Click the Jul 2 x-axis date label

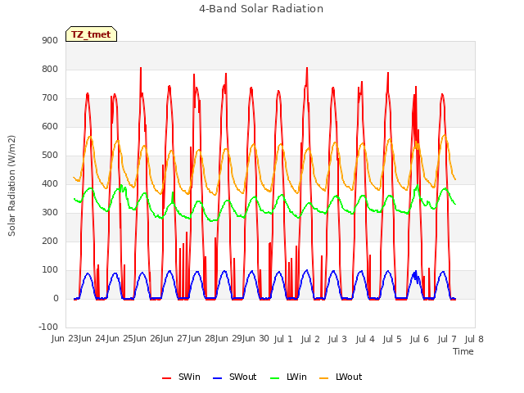pos(310,339)
